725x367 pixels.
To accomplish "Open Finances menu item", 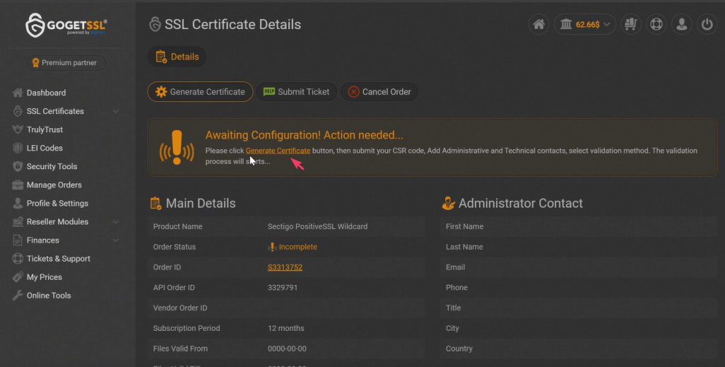I will (x=43, y=240).
